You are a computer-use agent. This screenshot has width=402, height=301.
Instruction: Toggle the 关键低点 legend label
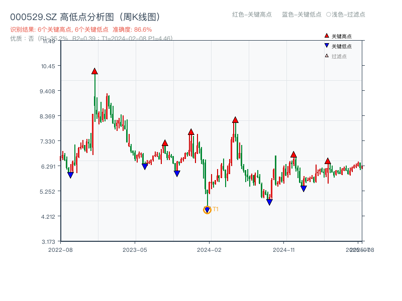coord(342,46)
